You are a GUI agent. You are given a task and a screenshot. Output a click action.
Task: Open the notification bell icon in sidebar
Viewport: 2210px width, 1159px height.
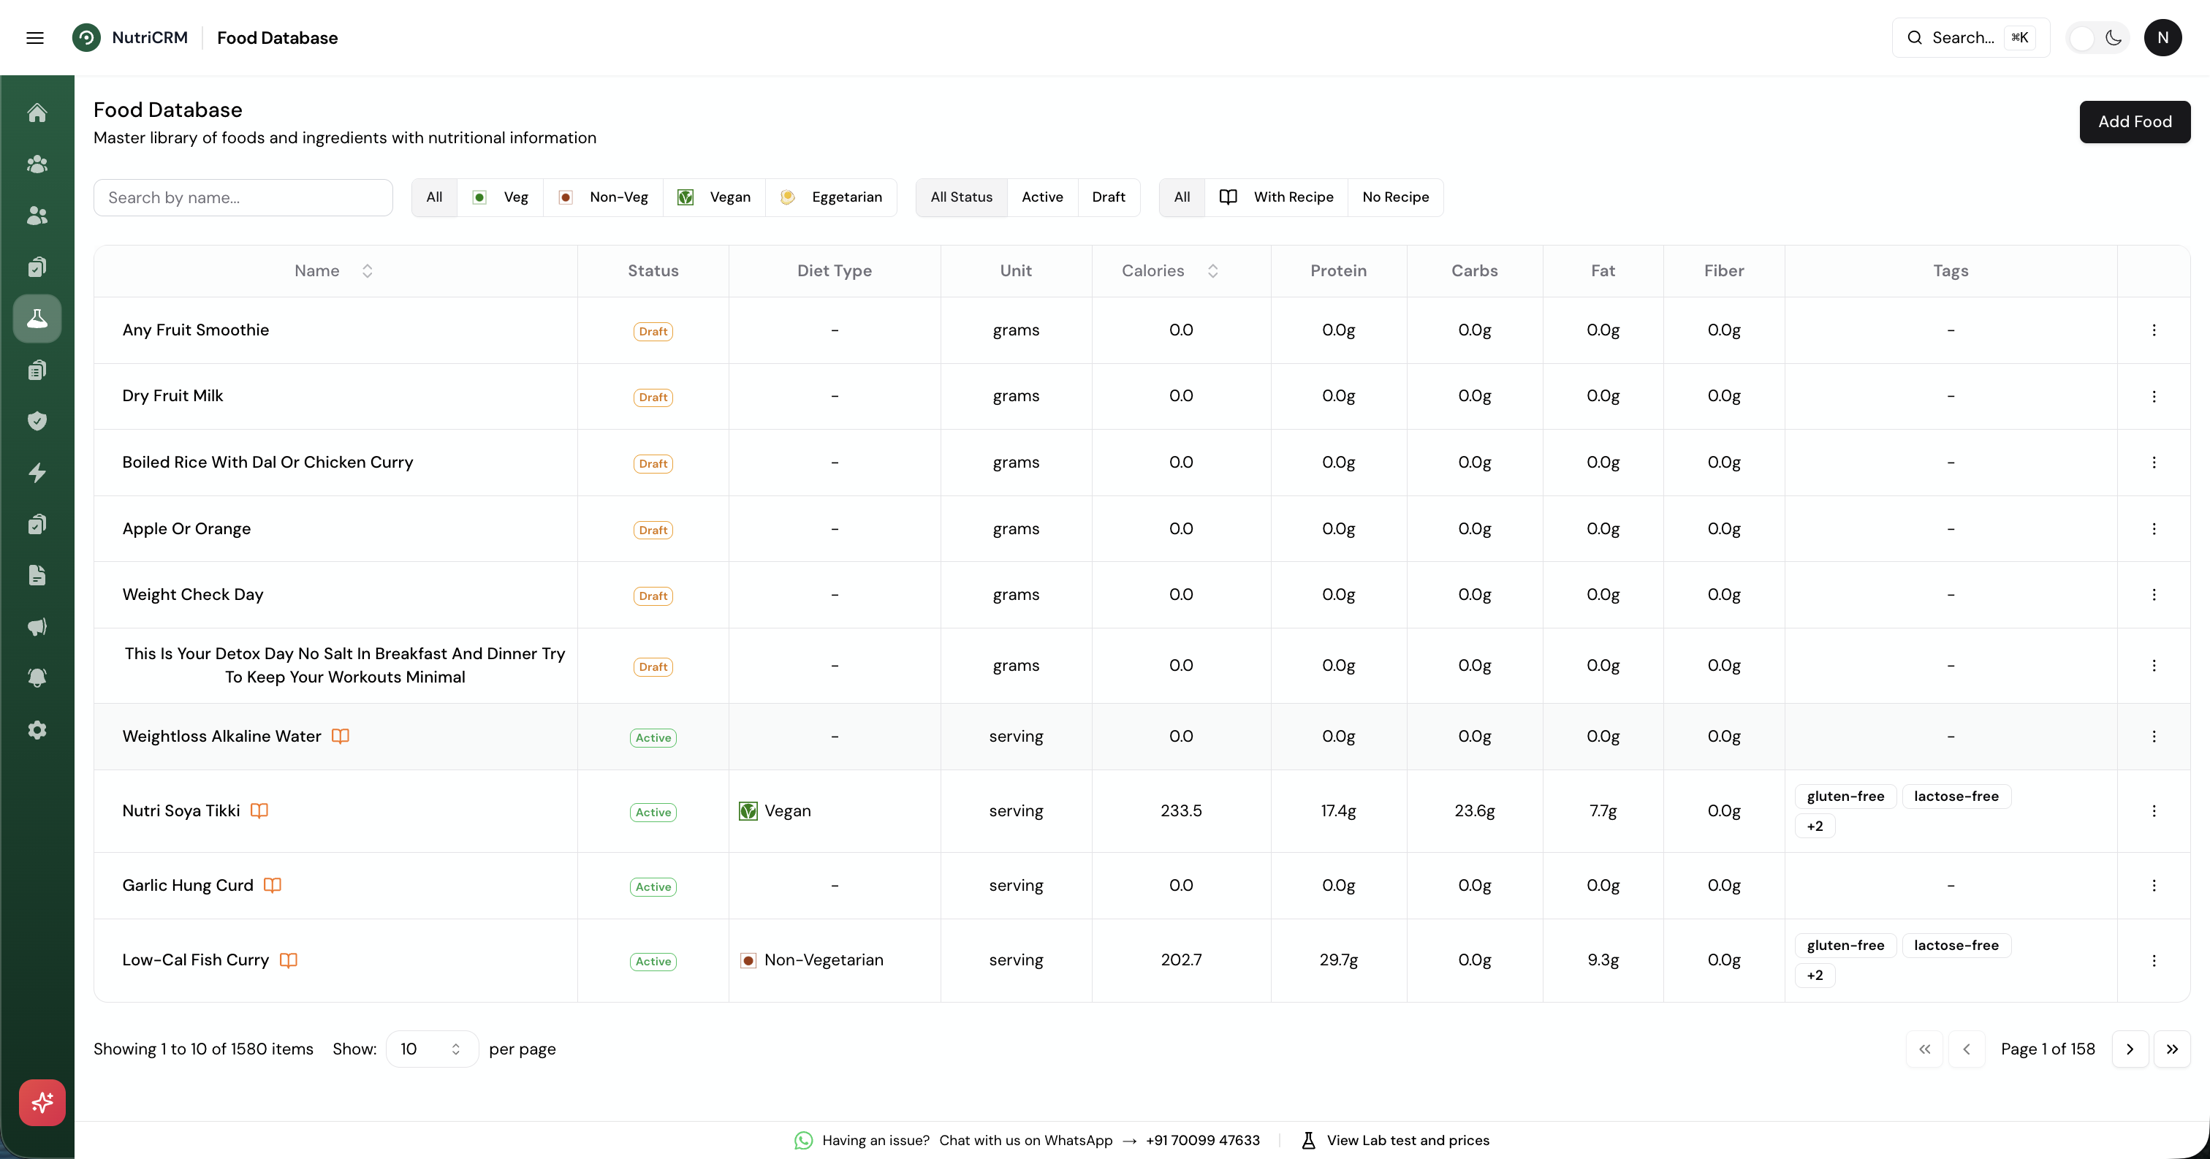(x=37, y=679)
